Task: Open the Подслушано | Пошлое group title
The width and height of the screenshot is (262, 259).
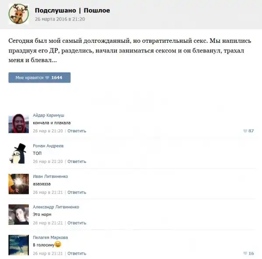Action: pos(72,10)
